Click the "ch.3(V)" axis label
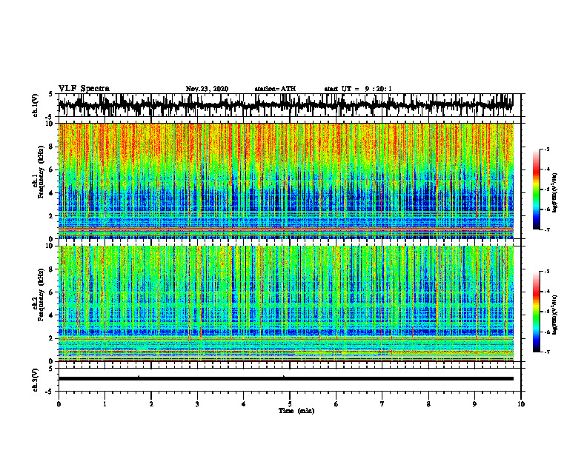This screenshot has width=587, height=453. coord(35,380)
